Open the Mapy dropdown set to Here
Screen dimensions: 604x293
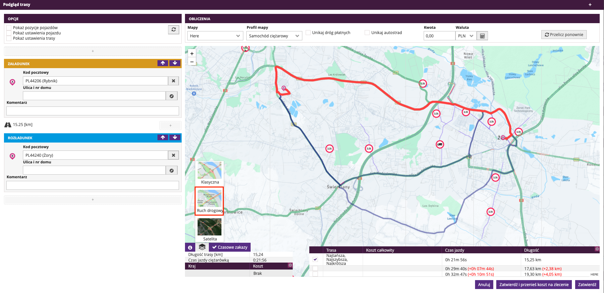point(215,36)
